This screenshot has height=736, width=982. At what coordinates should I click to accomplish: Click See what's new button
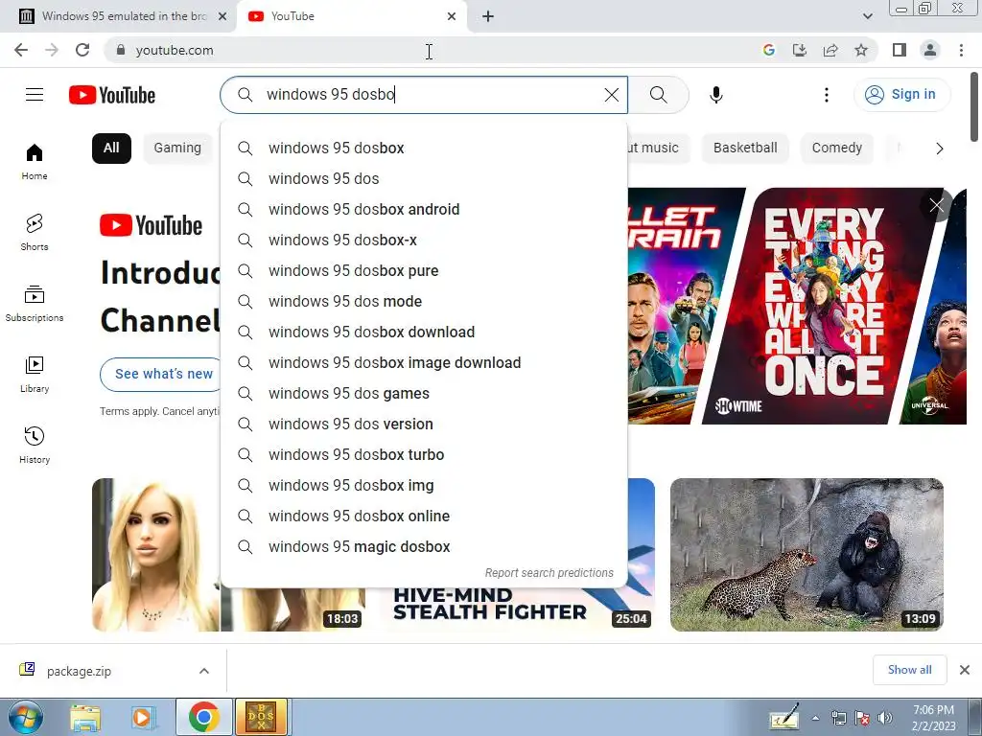(x=161, y=375)
